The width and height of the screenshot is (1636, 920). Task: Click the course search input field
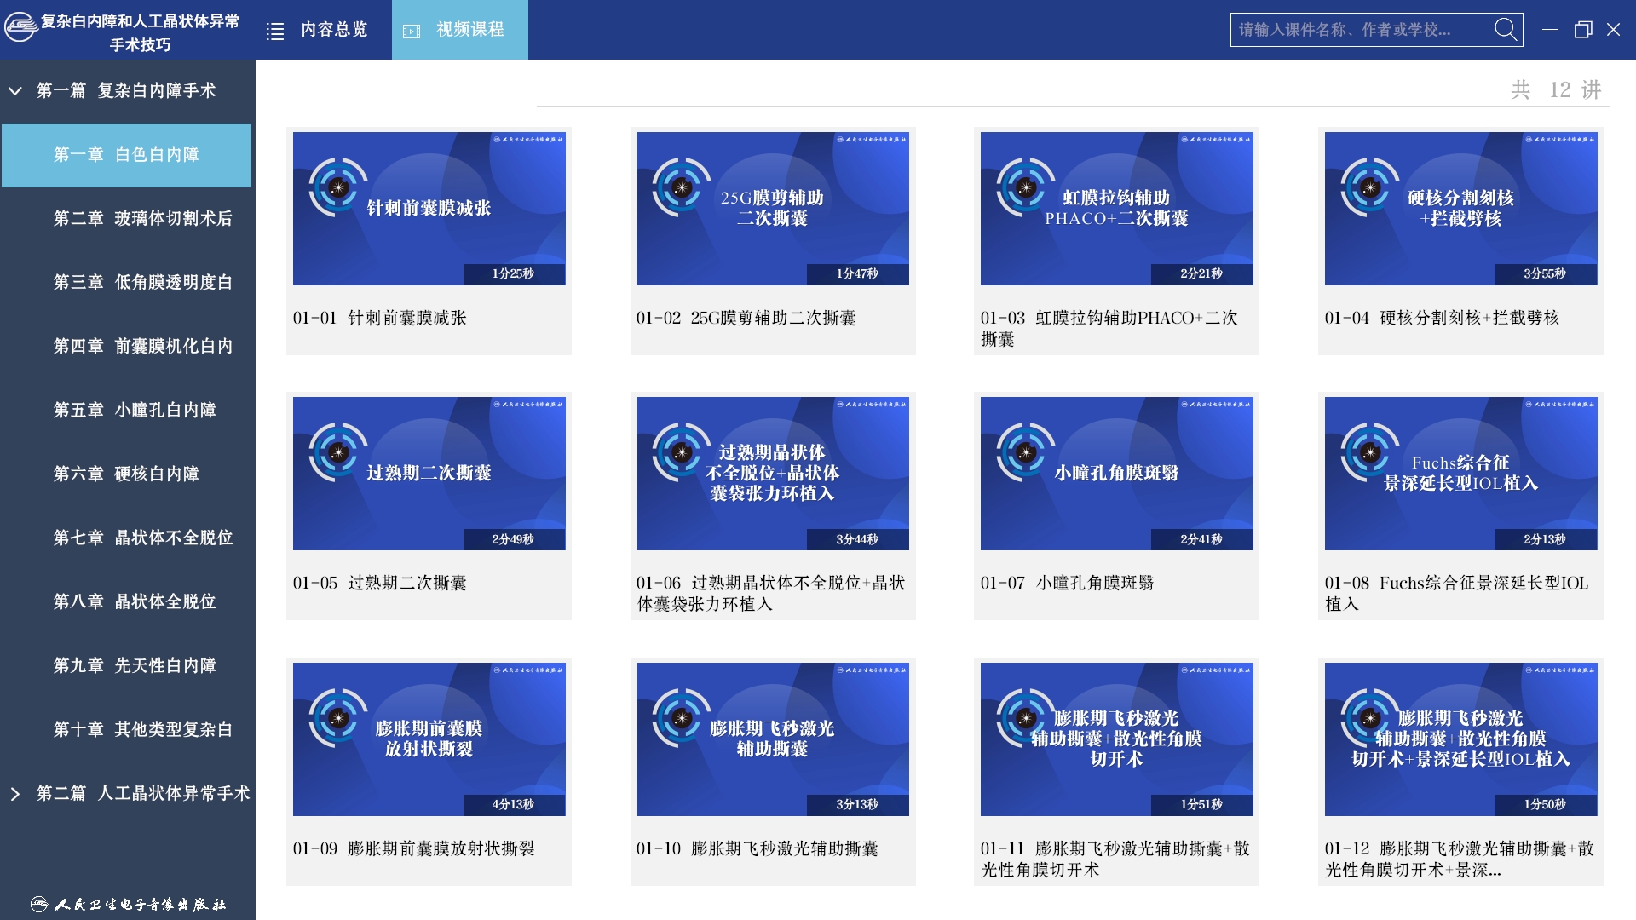(x=1359, y=30)
